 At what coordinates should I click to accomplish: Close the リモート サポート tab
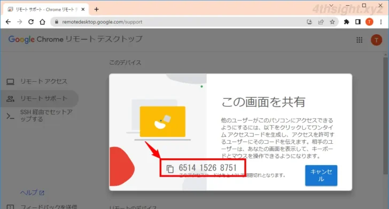(83, 10)
